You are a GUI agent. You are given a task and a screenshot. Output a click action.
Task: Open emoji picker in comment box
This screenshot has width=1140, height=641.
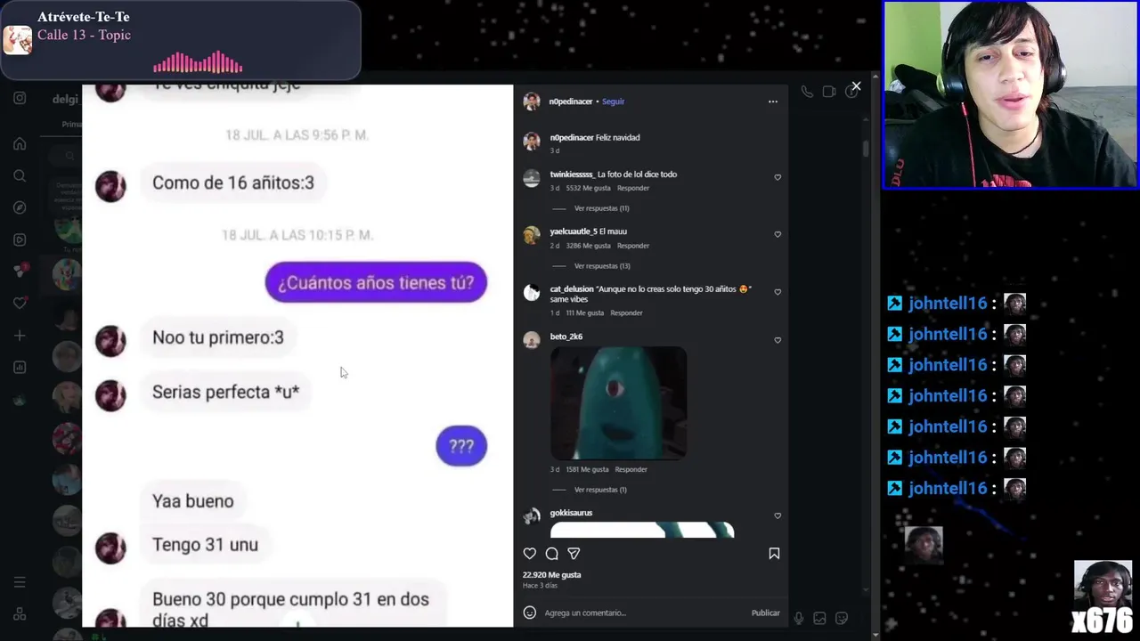point(530,613)
